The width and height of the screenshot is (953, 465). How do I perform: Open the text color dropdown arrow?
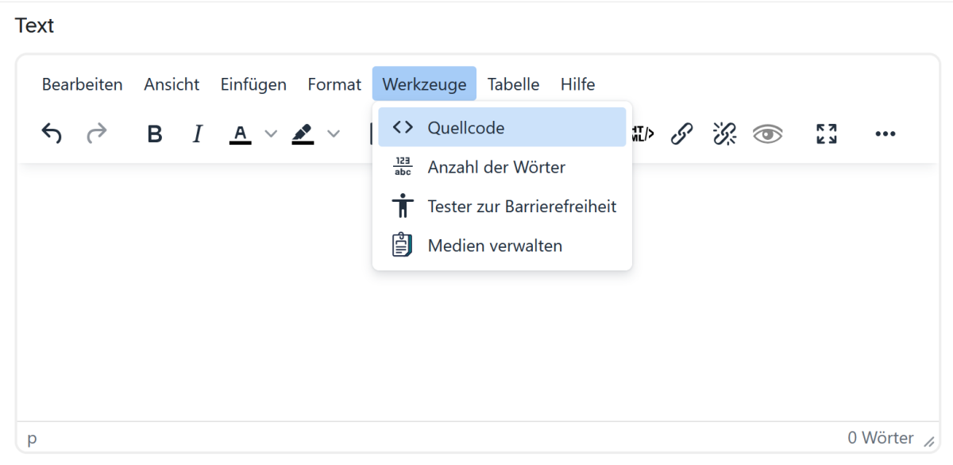pos(271,134)
